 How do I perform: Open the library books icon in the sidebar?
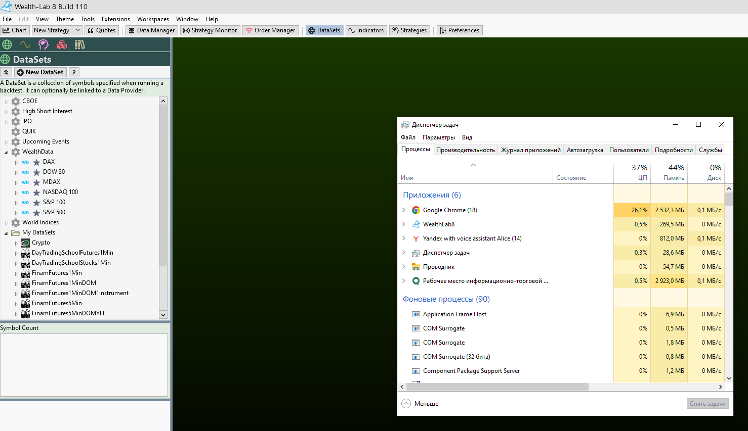(x=80, y=44)
